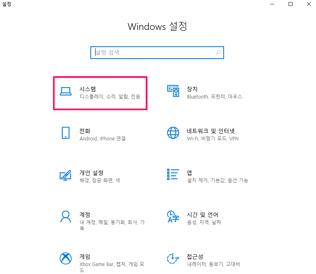
Task: Click the 접근성 icon
Action: pyautogui.click(x=173, y=258)
